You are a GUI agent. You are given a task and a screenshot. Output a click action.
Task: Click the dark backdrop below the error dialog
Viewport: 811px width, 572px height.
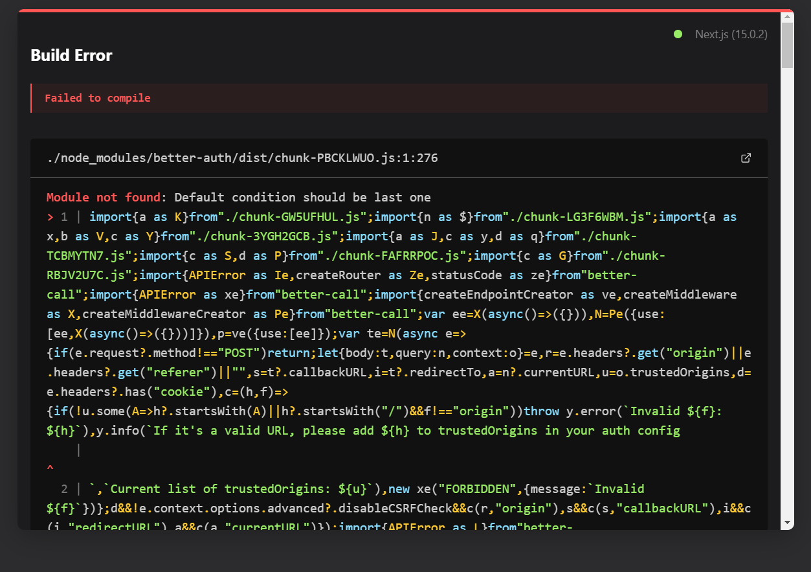(405, 551)
